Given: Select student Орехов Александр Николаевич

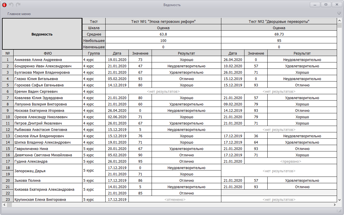Looking at the screenshot, I should (x=48, y=116).
